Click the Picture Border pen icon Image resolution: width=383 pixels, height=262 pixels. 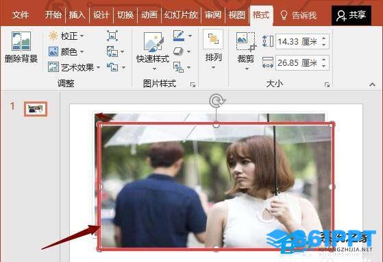(x=179, y=36)
